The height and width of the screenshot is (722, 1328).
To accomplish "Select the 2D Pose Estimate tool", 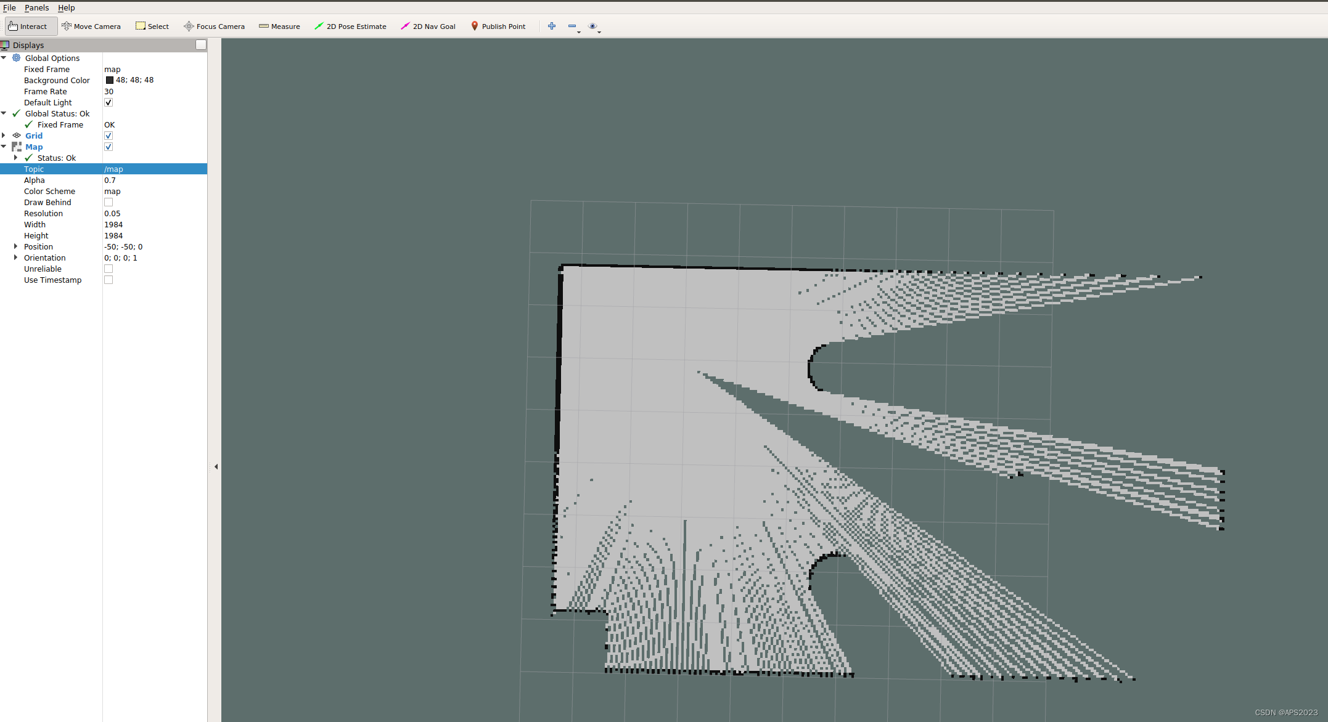I will click(x=350, y=26).
